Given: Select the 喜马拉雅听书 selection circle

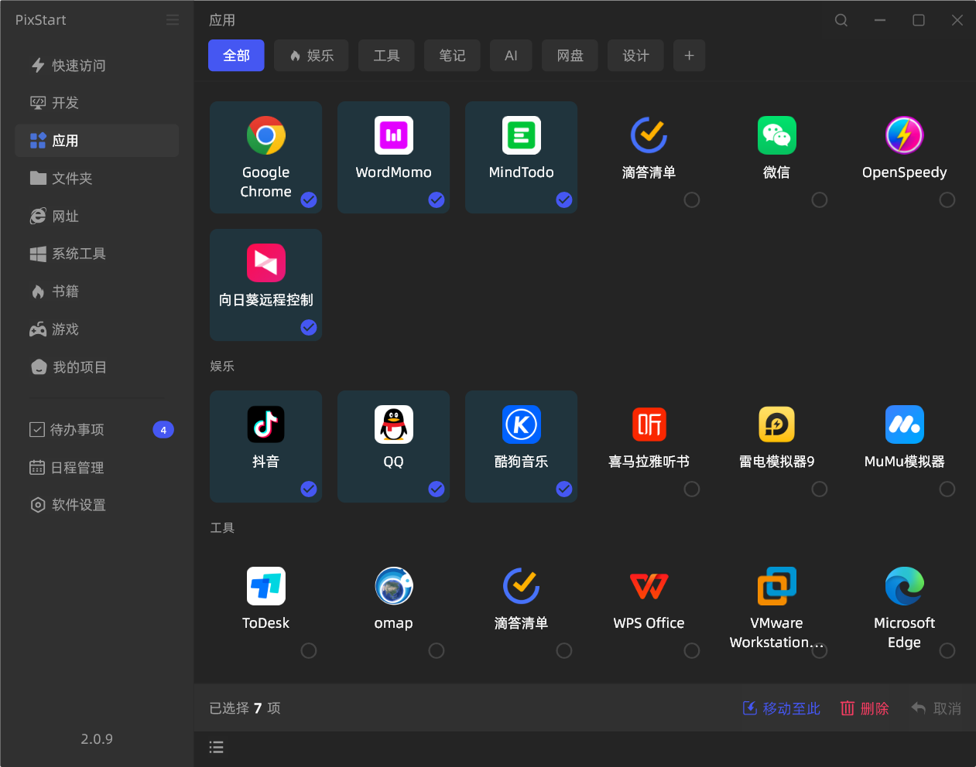Looking at the screenshot, I should pyautogui.click(x=692, y=489).
